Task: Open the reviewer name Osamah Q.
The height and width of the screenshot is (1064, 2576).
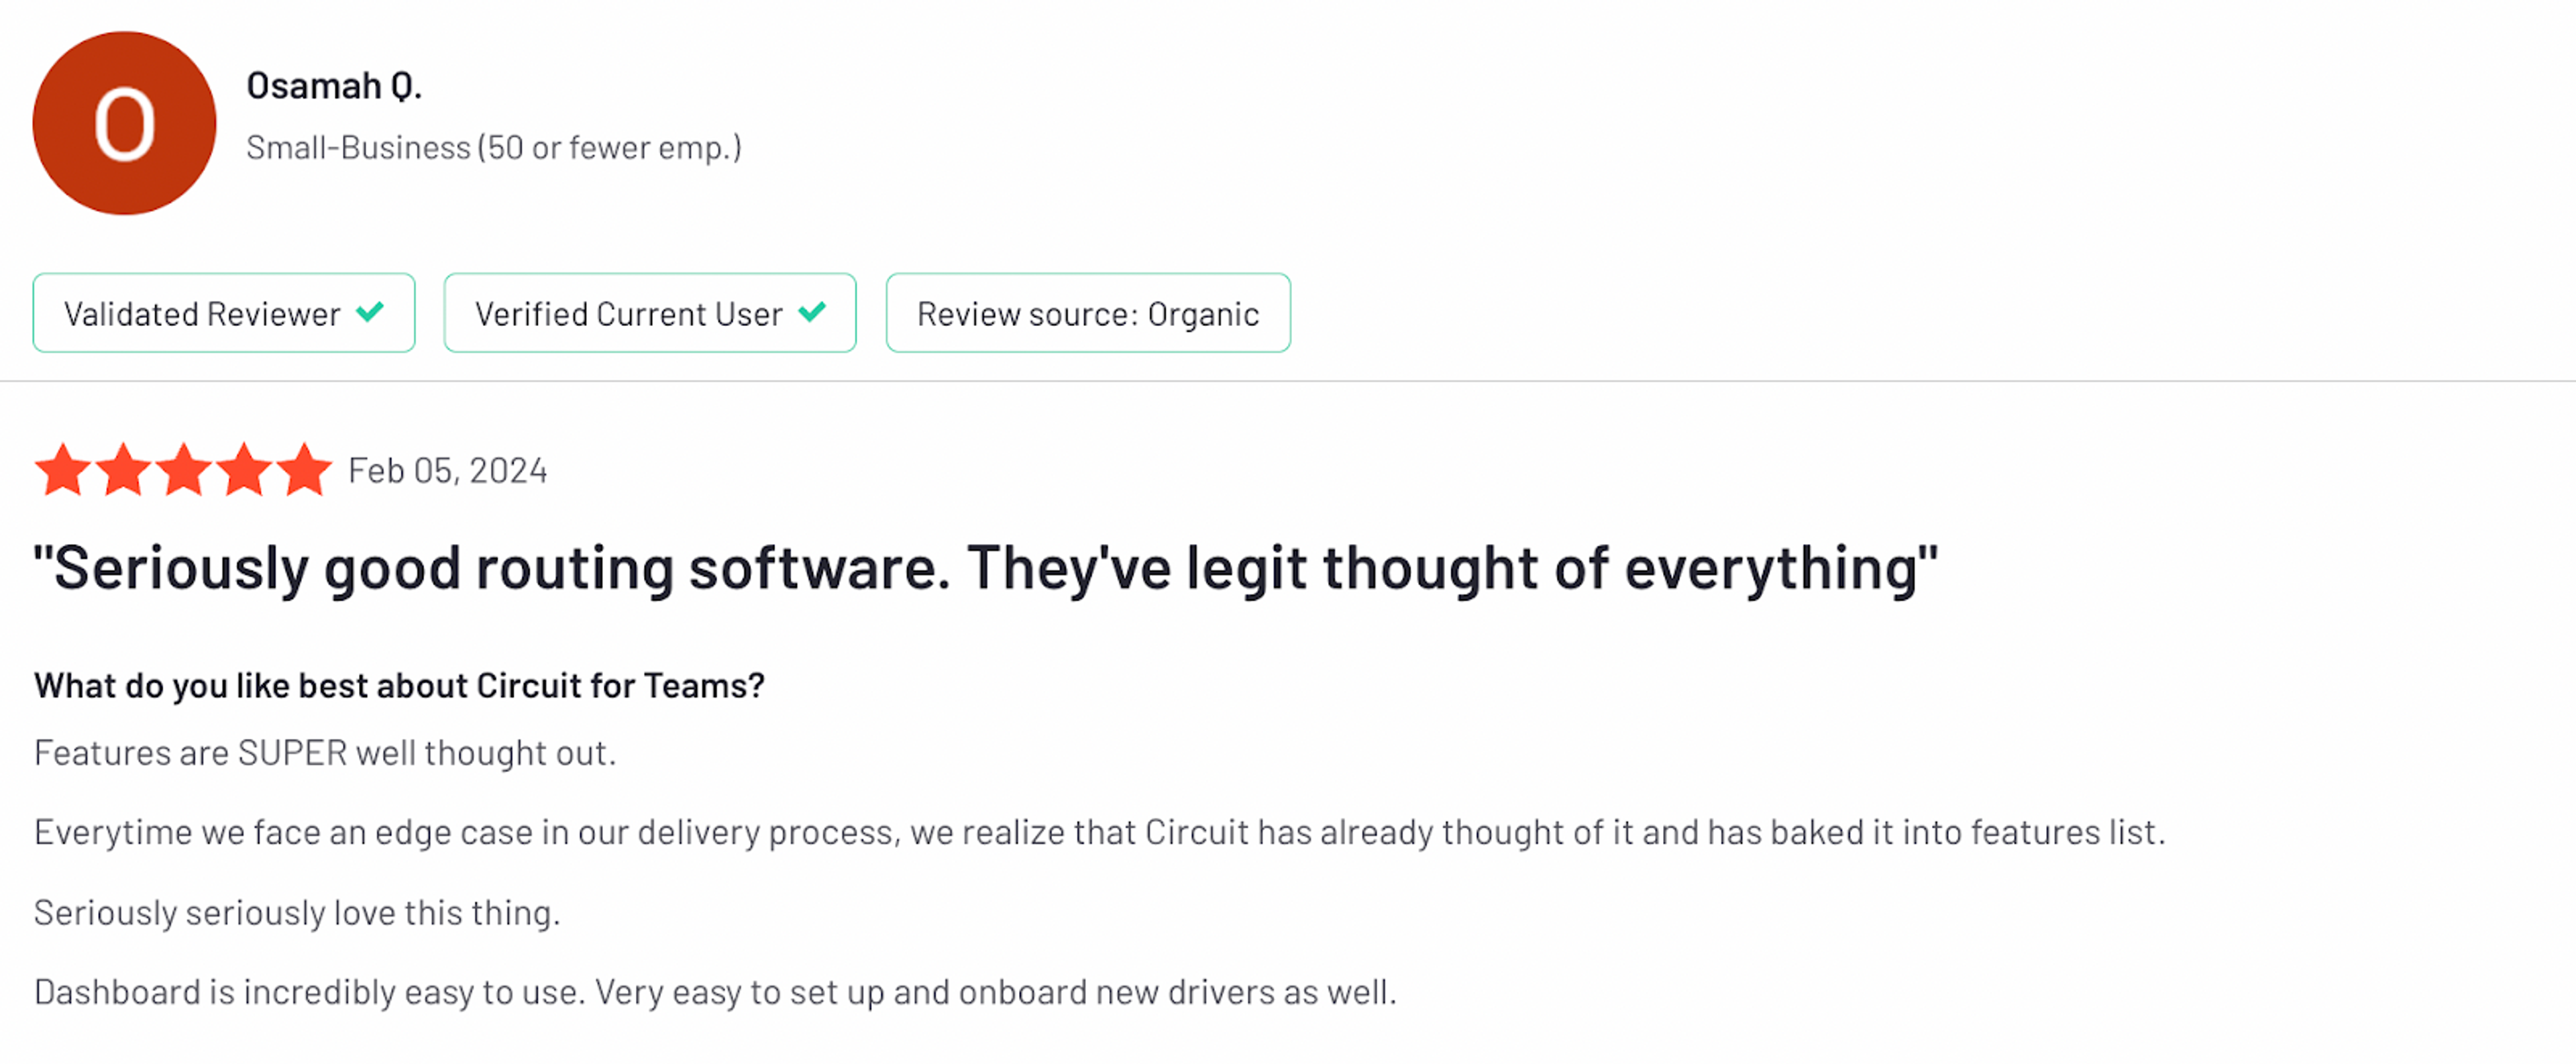Action: pos(334,85)
